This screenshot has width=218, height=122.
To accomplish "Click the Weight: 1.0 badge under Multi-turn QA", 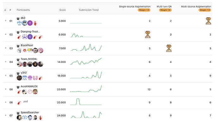I will point(165,10).
